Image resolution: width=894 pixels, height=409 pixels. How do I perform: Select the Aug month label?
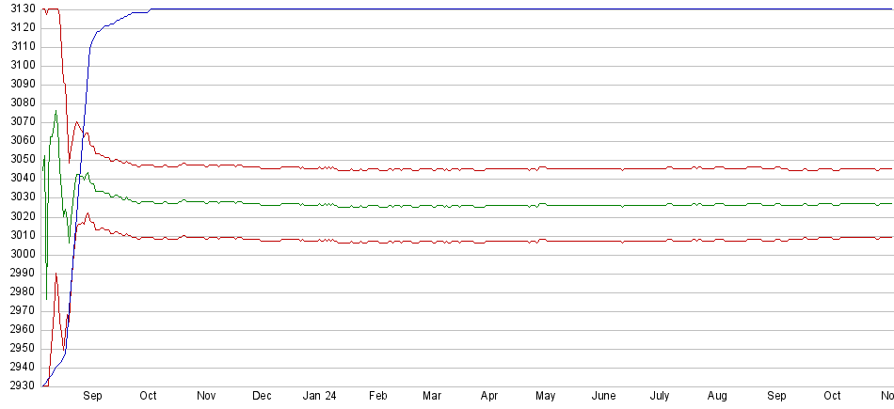click(717, 396)
